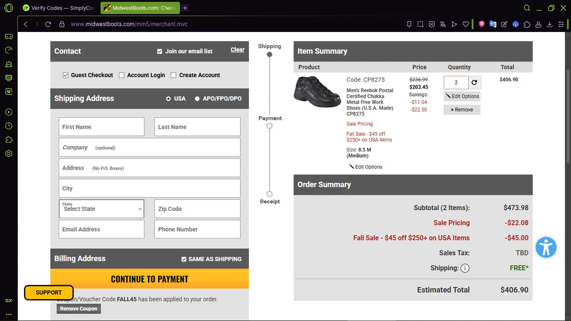Open GX Control speedometer icon
571x321 pixels.
tap(9, 50)
